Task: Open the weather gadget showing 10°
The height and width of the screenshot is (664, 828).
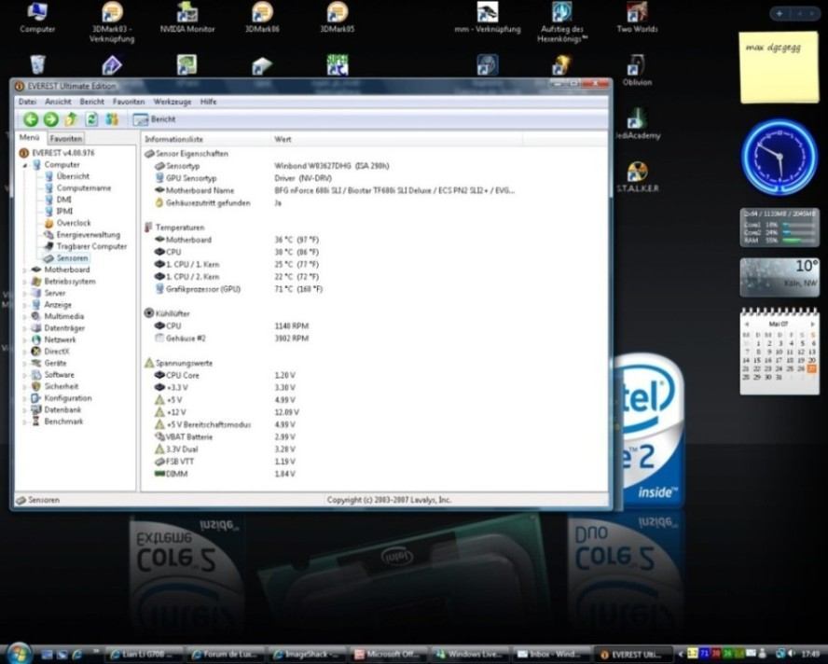Action: 780,277
